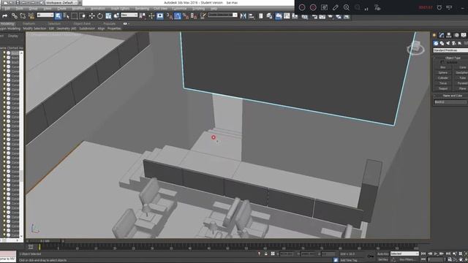Switch to the Modify command panel
The image size is (468, 263).
(x=442, y=35)
